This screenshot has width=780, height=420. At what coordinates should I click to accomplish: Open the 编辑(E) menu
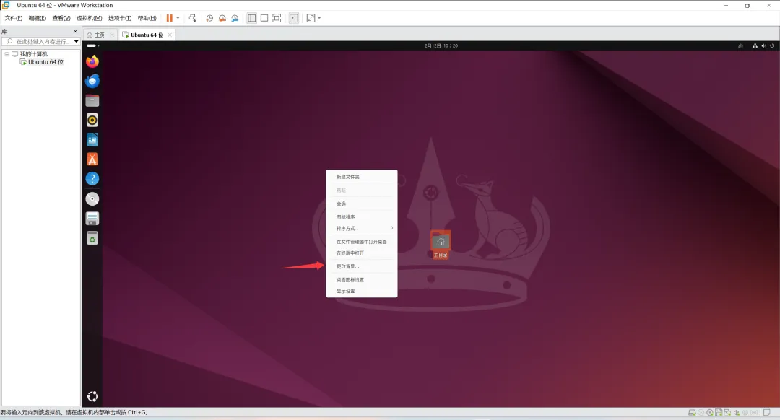click(x=38, y=18)
